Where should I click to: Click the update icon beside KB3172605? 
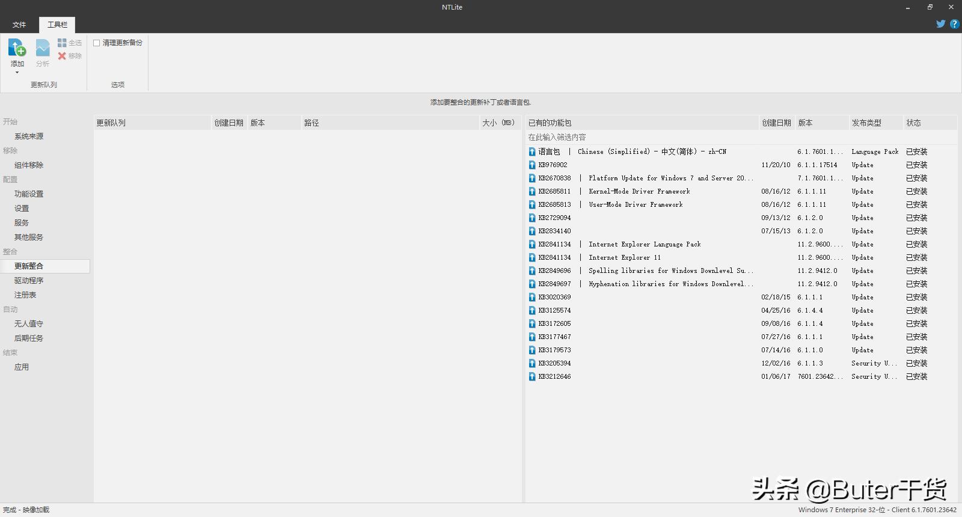[x=532, y=323]
